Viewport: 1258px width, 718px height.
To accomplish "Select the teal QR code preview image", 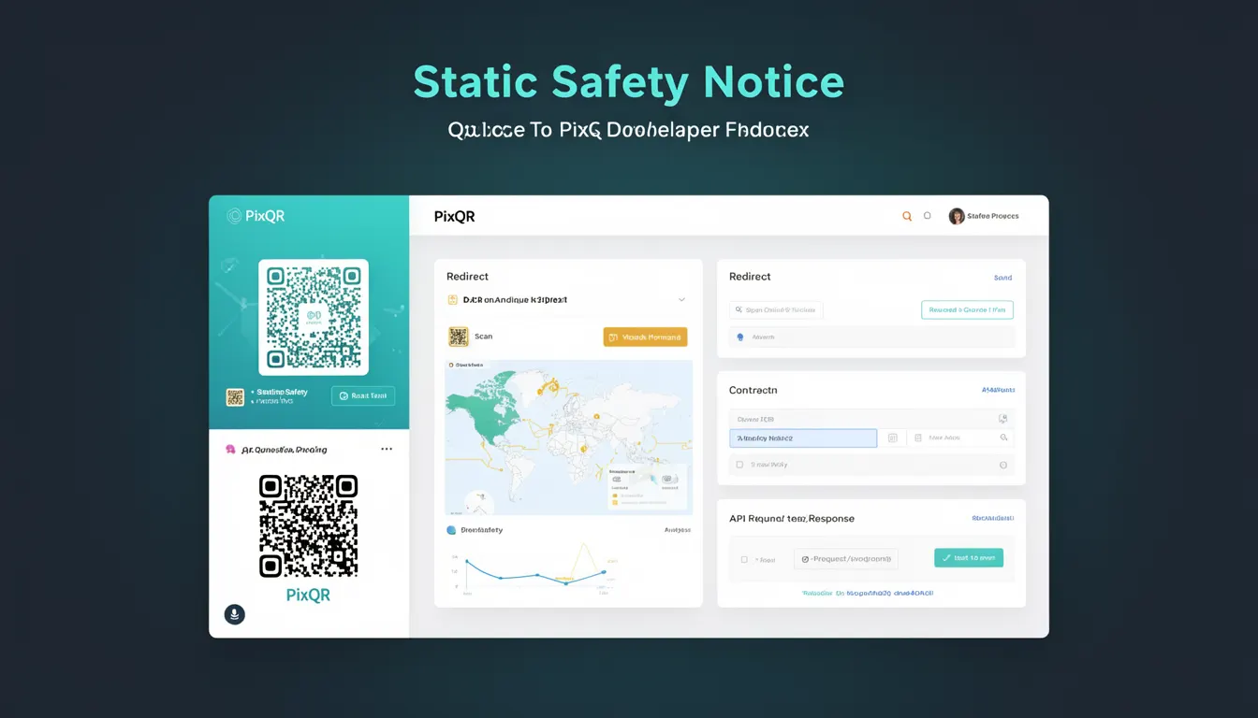I will [x=314, y=317].
